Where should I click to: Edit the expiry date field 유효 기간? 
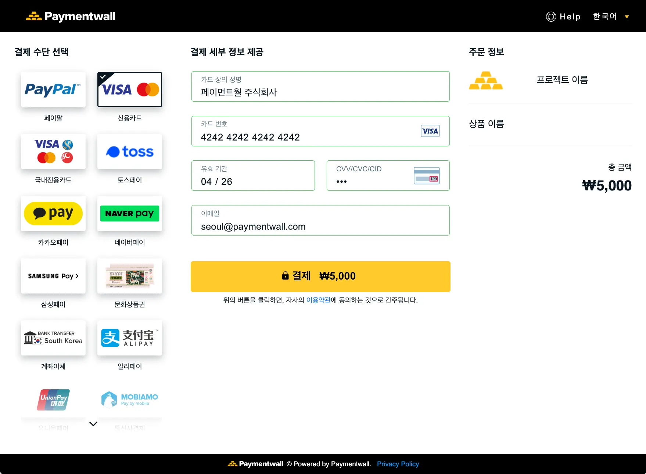[253, 176]
